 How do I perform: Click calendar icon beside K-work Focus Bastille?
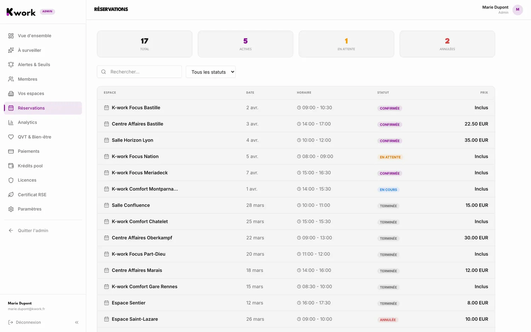pos(107,108)
